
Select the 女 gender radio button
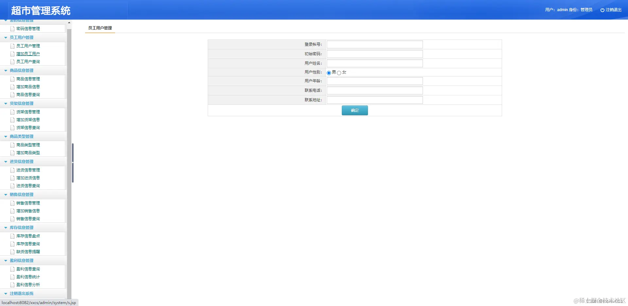(339, 73)
